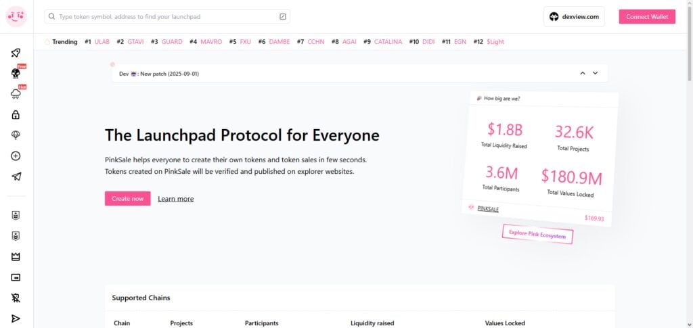Click Connect Wallet button

(x=647, y=17)
